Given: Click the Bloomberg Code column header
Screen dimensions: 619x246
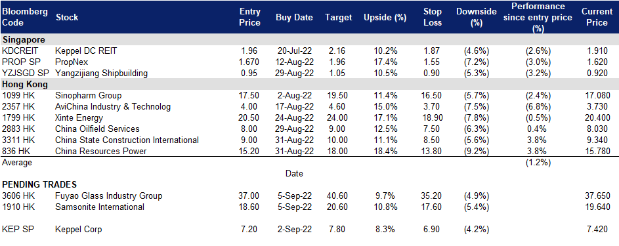Looking at the screenshot, I should [x=25, y=17].
